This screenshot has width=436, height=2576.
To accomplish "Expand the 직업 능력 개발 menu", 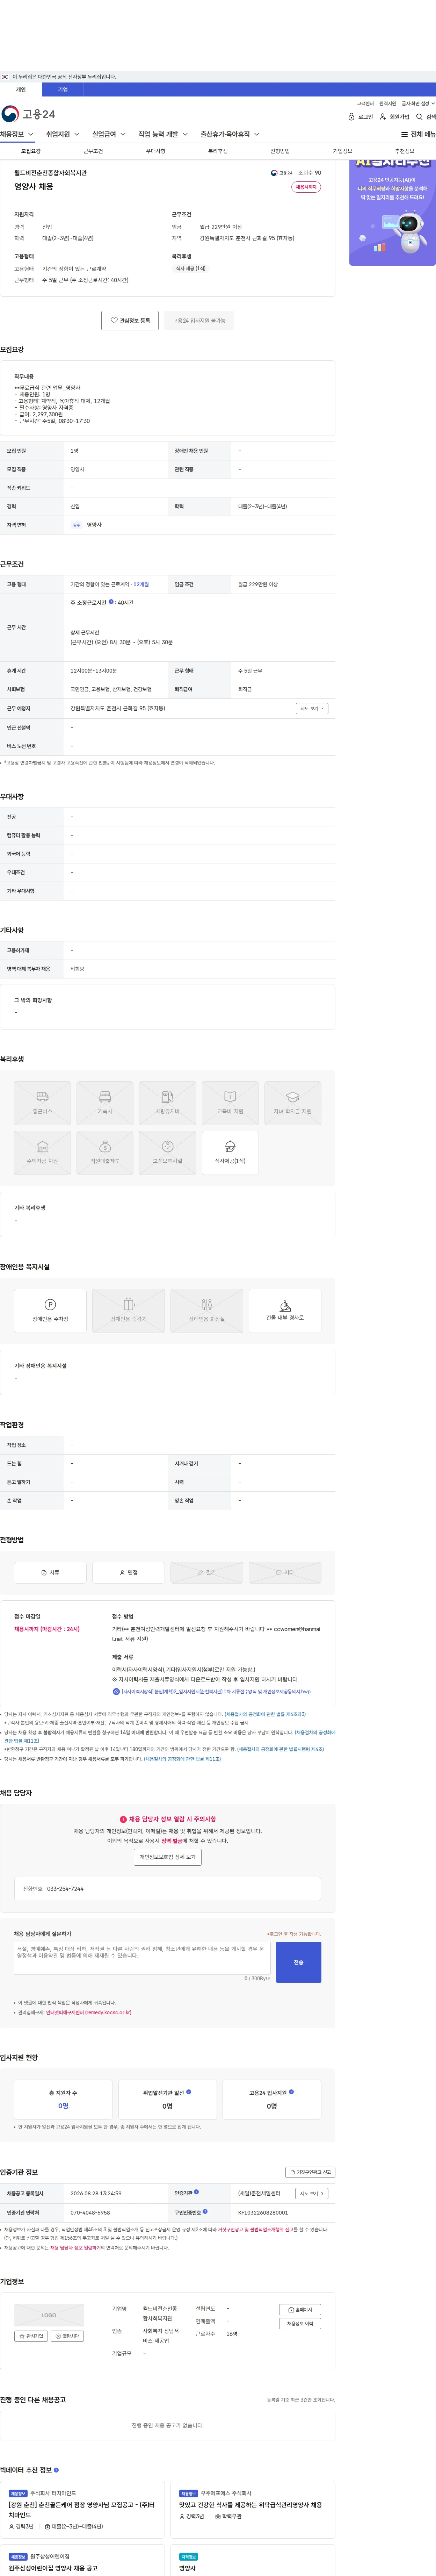I will pos(163,134).
